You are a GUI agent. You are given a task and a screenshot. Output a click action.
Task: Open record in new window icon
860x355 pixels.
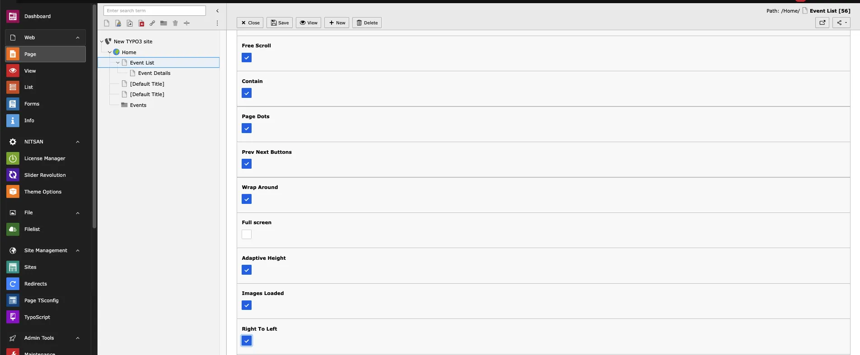(x=822, y=23)
